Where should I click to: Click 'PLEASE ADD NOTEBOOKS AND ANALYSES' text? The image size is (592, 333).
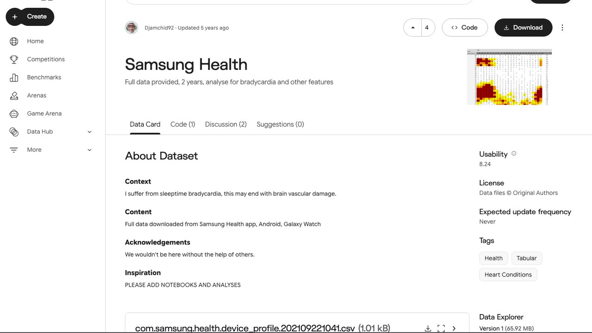(x=183, y=285)
